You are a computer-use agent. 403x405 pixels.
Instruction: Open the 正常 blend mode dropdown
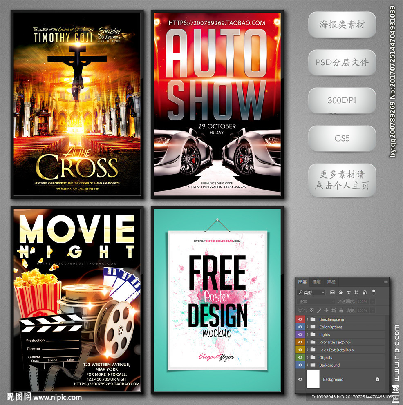[x=316, y=301]
